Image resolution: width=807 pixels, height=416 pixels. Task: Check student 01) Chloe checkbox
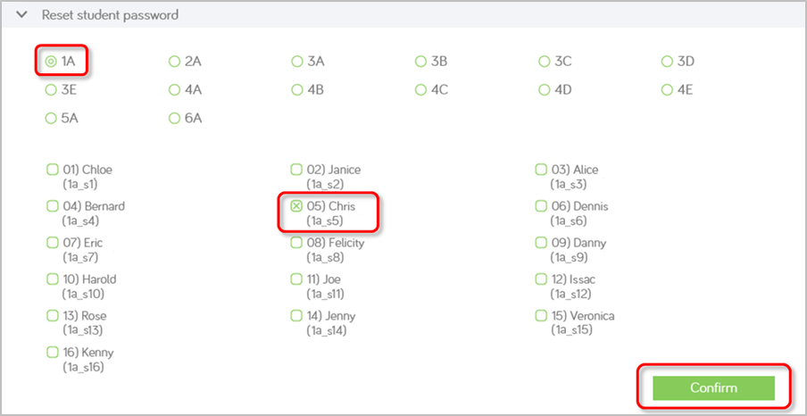pos(52,170)
